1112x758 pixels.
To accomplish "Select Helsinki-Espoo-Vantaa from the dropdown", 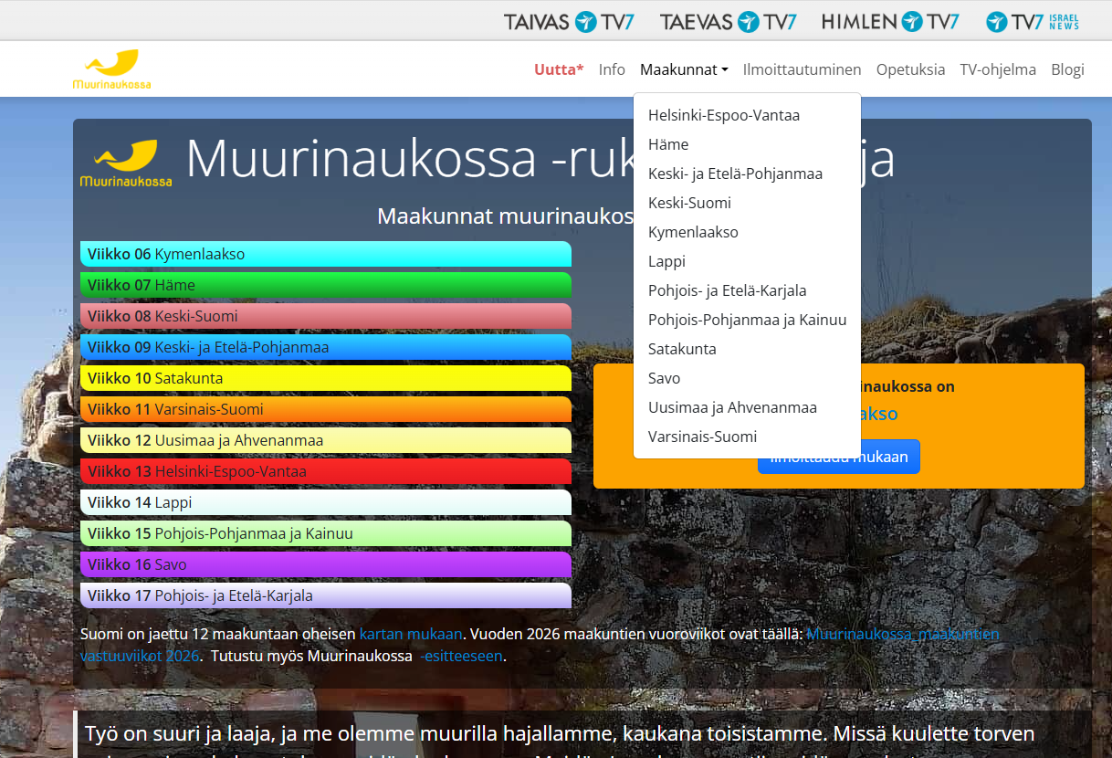I will 723,115.
